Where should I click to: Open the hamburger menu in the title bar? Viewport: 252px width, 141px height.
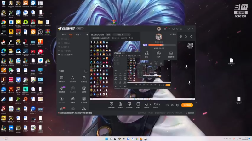181,29
